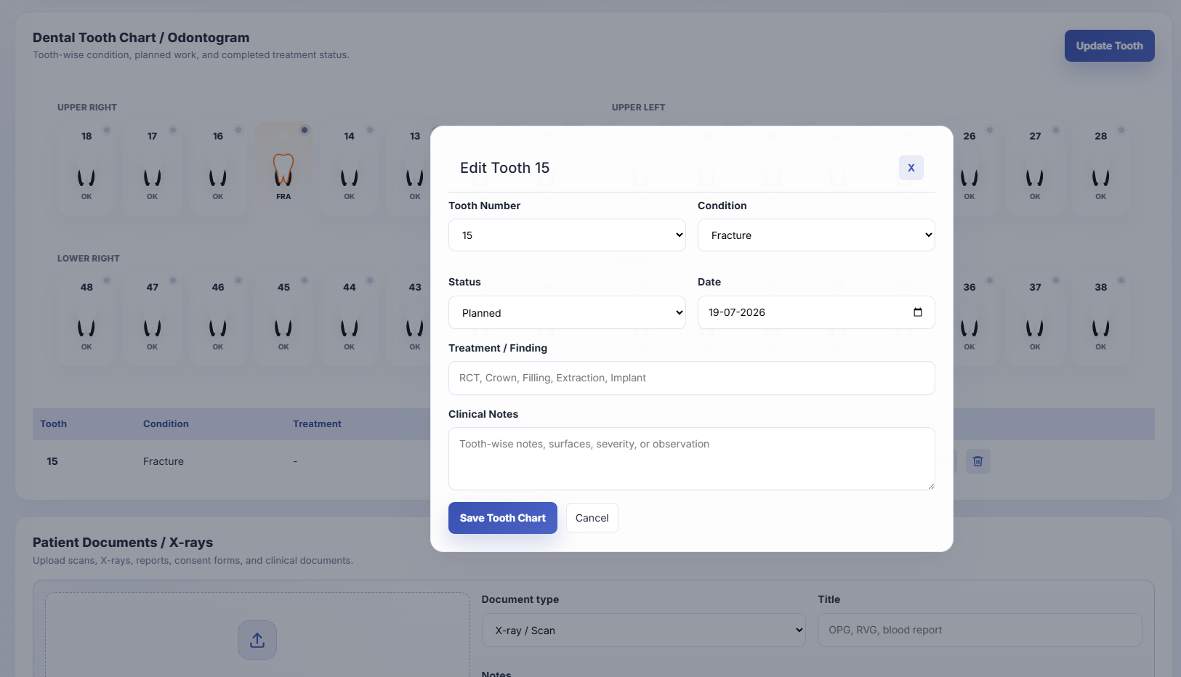This screenshot has height=677, width=1181.
Task: Select tooth 36 in the odontogram
Action: pyautogui.click(x=970, y=319)
